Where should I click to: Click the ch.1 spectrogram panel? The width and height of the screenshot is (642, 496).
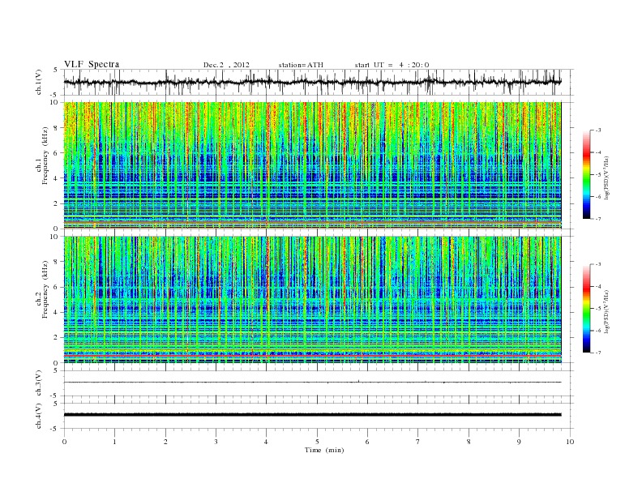click(x=313, y=165)
